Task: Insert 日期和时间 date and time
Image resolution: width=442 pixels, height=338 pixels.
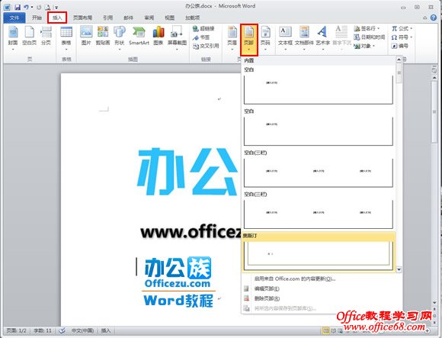Action: (x=370, y=37)
